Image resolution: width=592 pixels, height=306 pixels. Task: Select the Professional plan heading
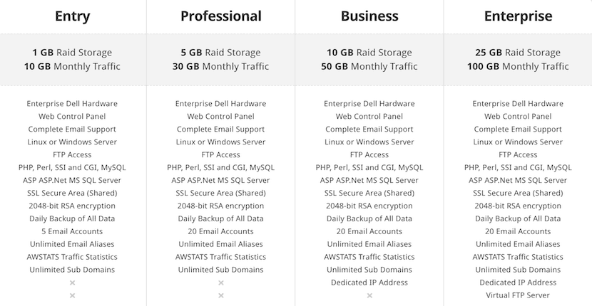pyautogui.click(x=221, y=16)
